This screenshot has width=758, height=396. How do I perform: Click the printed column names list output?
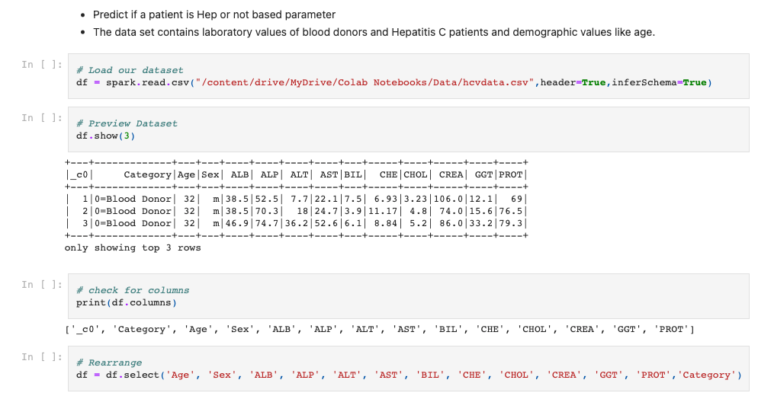pos(379,329)
